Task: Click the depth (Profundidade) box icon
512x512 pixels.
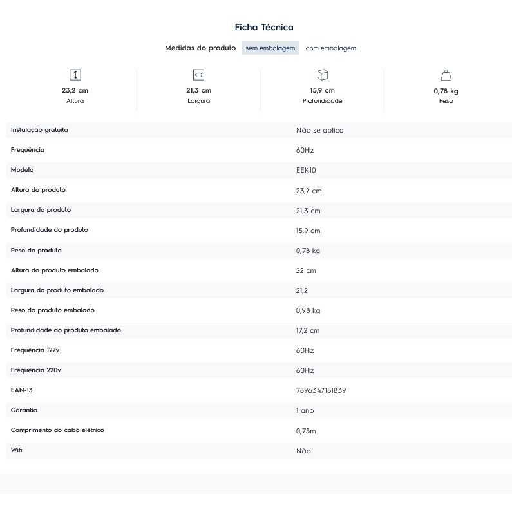Action: [x=322, y=75]
